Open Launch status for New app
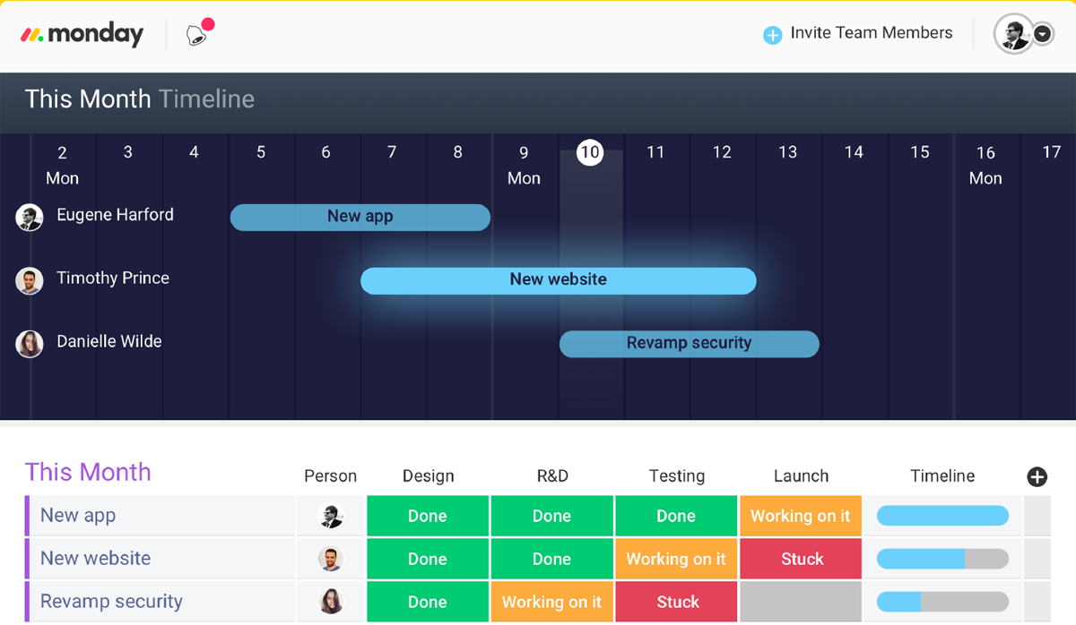1076x625 pixels. [800, 516]
